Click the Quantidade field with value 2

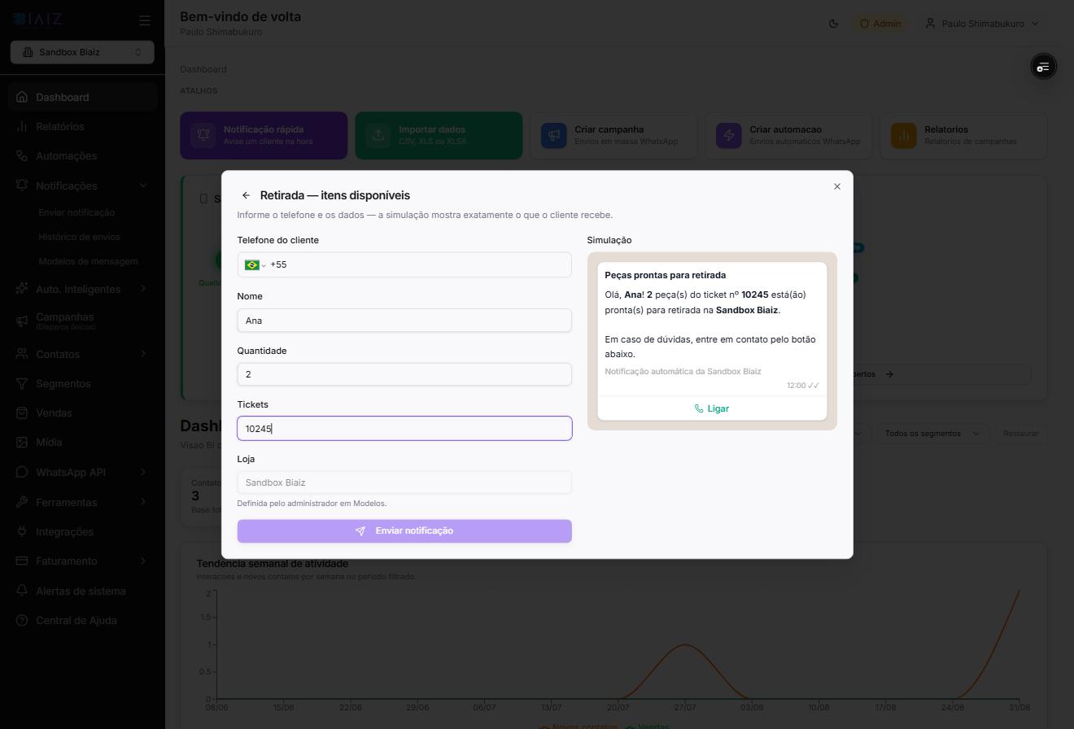404,374
